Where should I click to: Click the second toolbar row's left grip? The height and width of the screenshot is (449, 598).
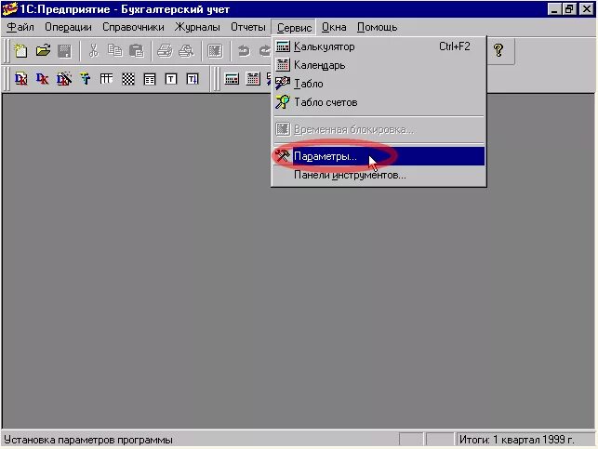[x=7, y=79]
